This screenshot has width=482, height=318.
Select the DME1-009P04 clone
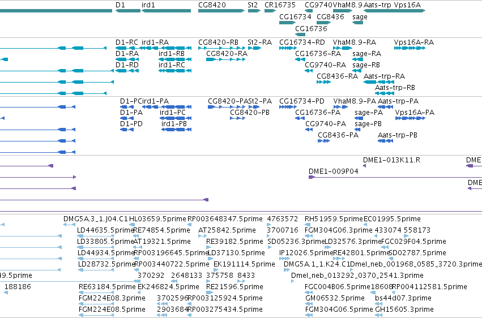tap(395, 178)
